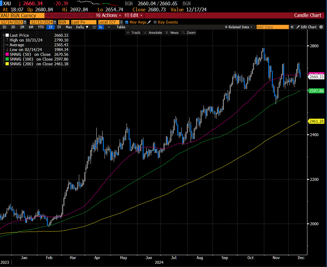
Task: Click the Add Data input field
Action: pyautogui.click(x=272, y=27)
